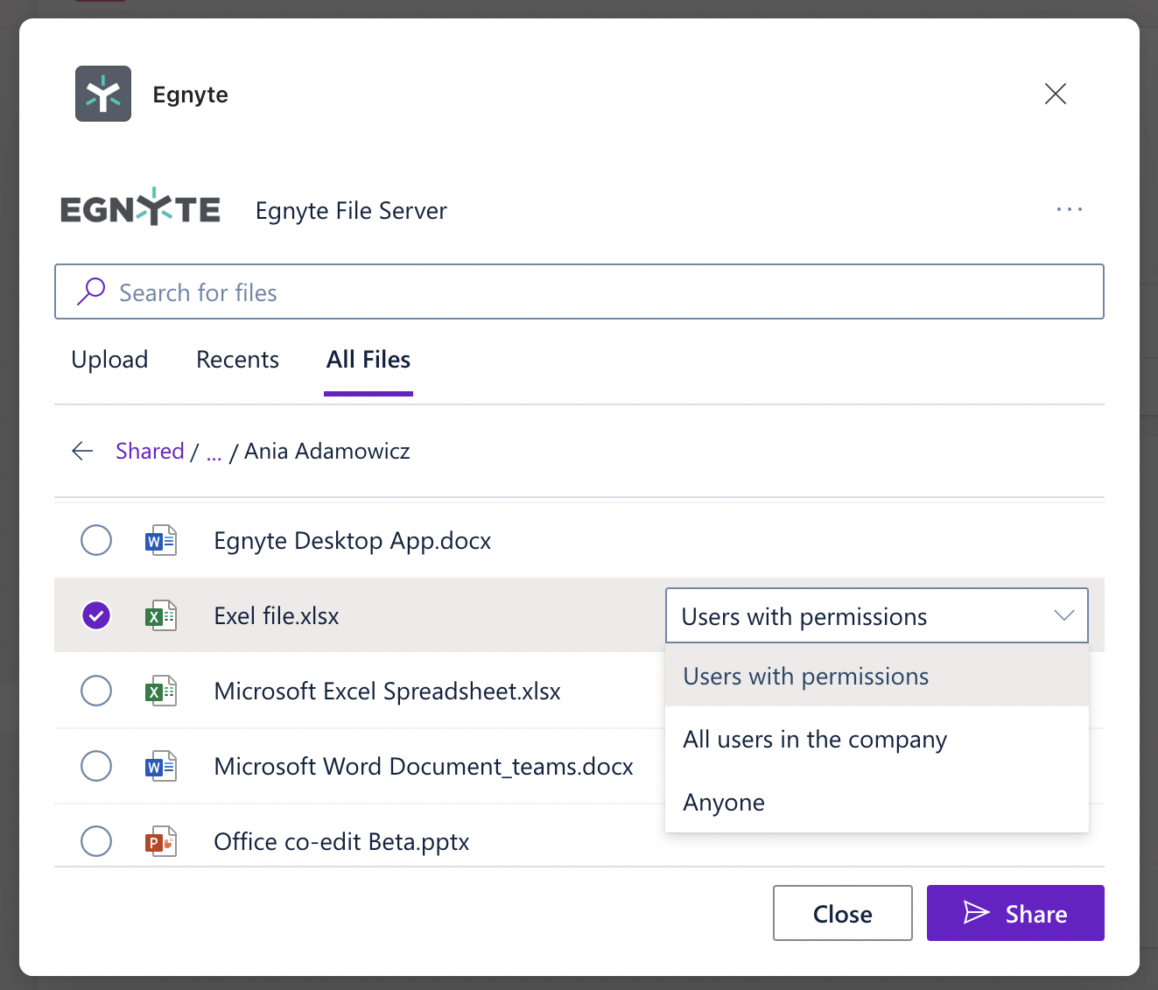
Task: Select the radio button for Microsoft Excel Spreadsheet.xlsx
Action: [96, 691]
